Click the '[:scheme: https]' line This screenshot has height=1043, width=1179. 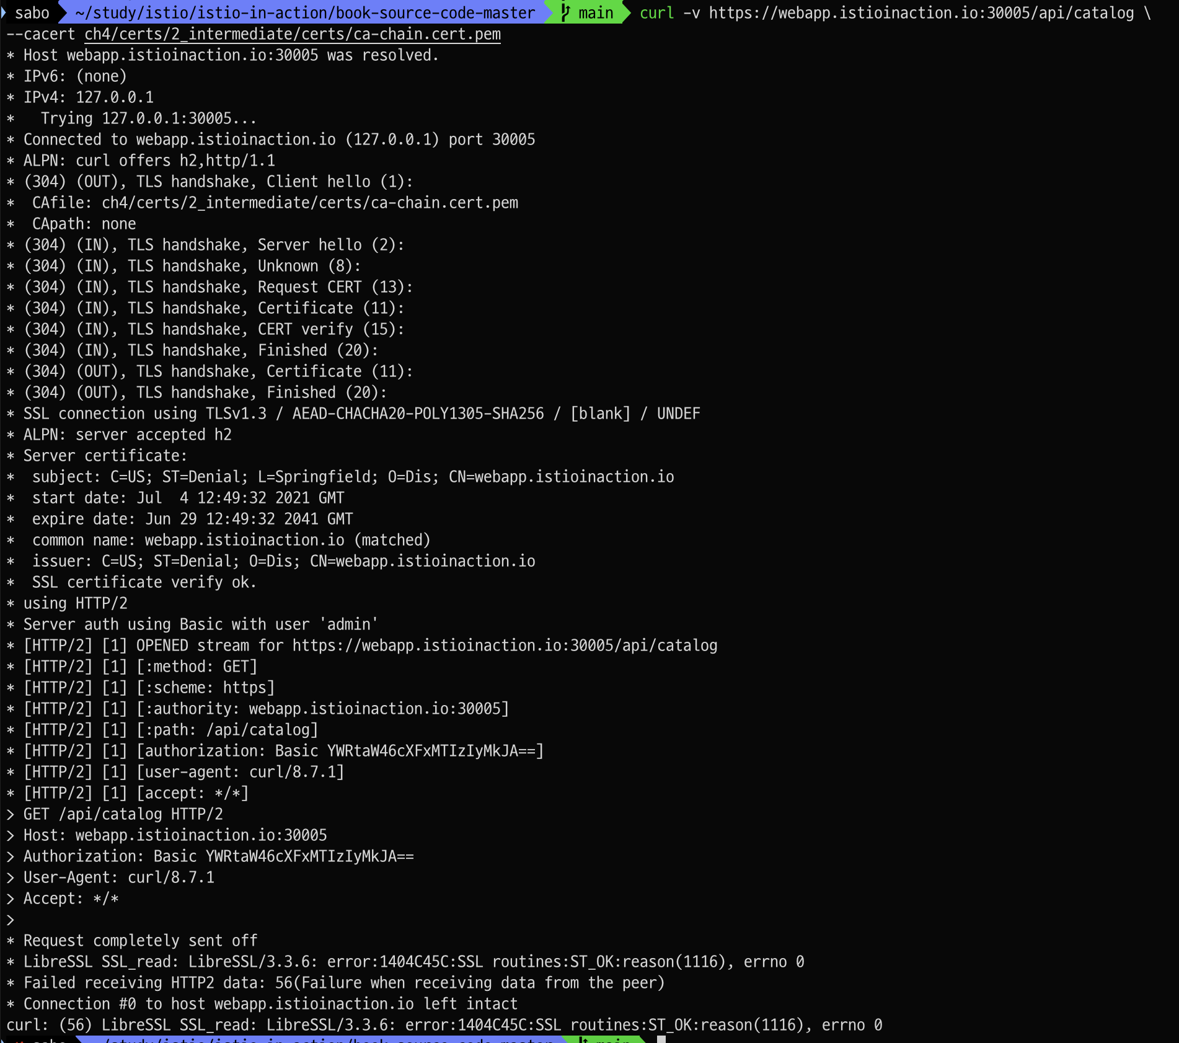pyautogui.click(x=141, y=688)
